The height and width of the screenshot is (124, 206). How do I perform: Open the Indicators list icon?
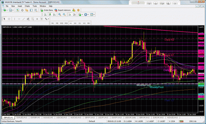80,15
